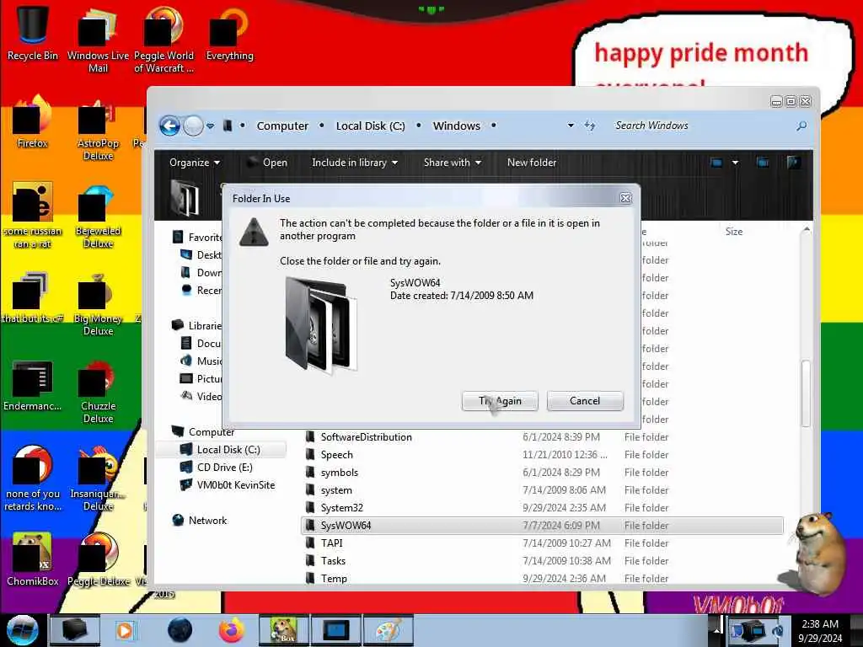Click the Try Again button

click(x=500, y=400)
